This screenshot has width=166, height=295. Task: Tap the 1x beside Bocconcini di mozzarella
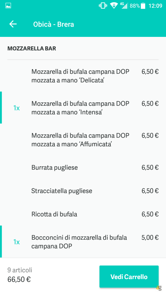click(16, 242)
